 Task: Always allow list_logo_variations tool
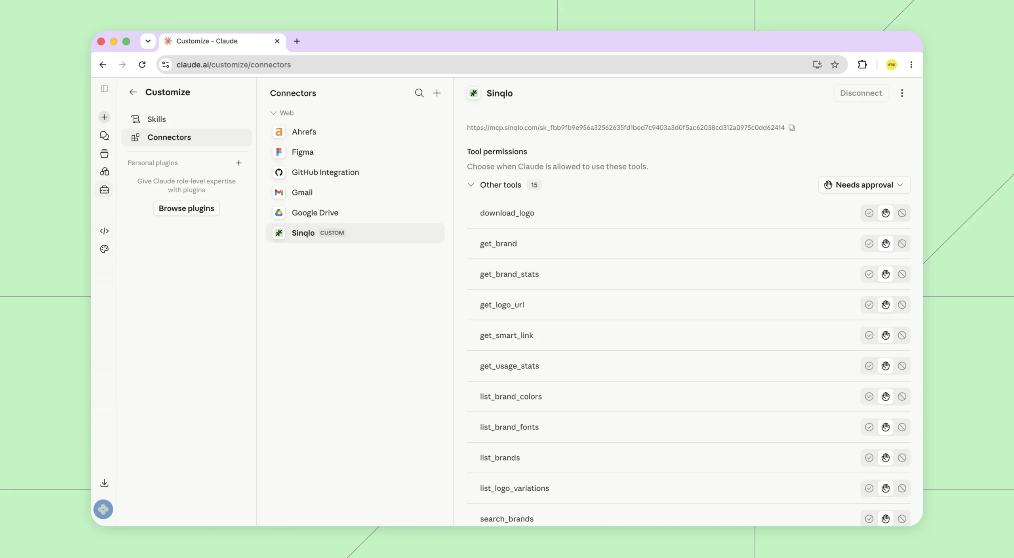click(x=869, y=488)
